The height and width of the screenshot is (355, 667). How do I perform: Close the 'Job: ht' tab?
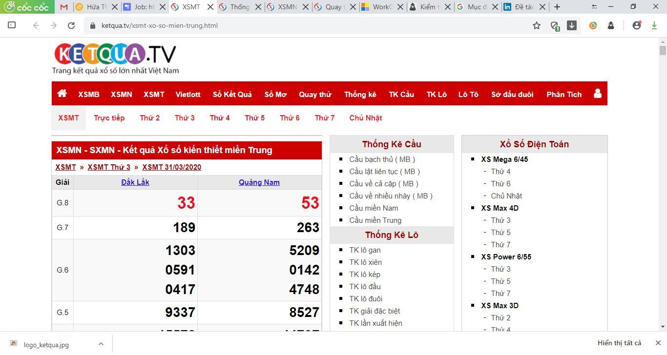coord(162,7)
